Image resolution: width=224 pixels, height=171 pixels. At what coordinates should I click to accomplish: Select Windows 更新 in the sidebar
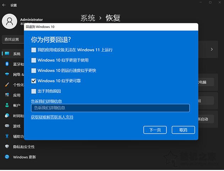tap(24, 157)
